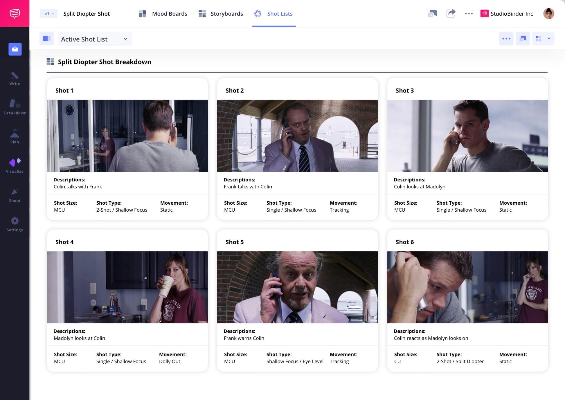This screenshot has height=400, width=565.
Task: Open the Plan section from the sidebar
Action: tap(15, 136)
